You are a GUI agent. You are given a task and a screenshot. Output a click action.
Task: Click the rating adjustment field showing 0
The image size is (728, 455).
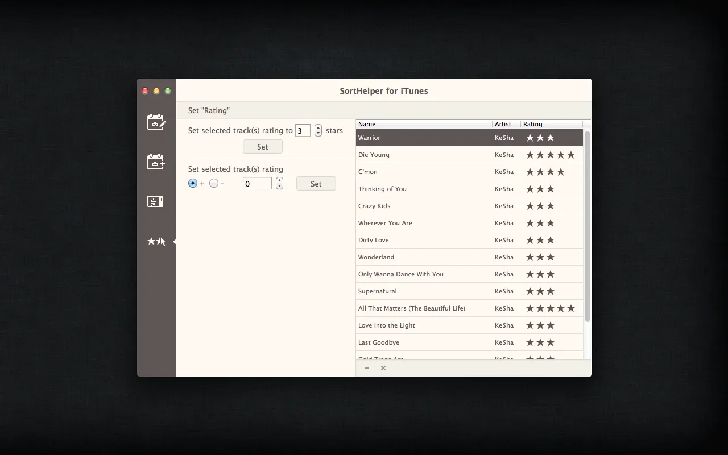pos(257,183)
